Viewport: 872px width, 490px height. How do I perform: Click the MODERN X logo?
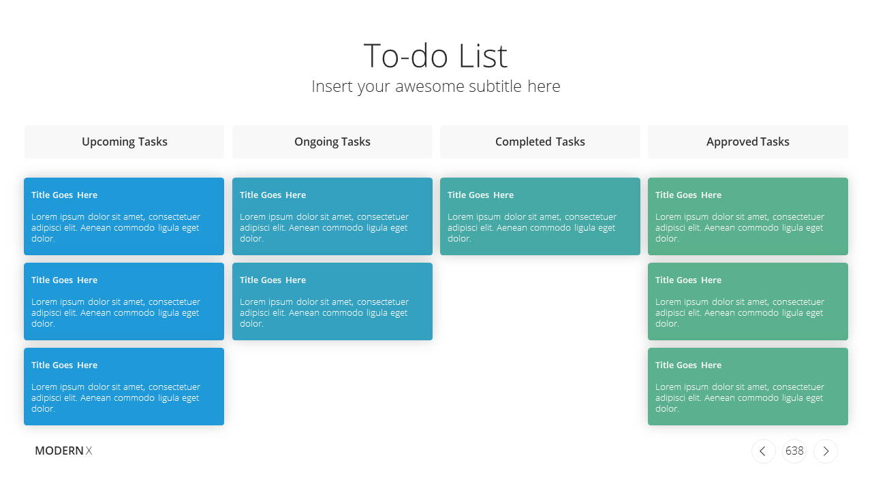63,451
